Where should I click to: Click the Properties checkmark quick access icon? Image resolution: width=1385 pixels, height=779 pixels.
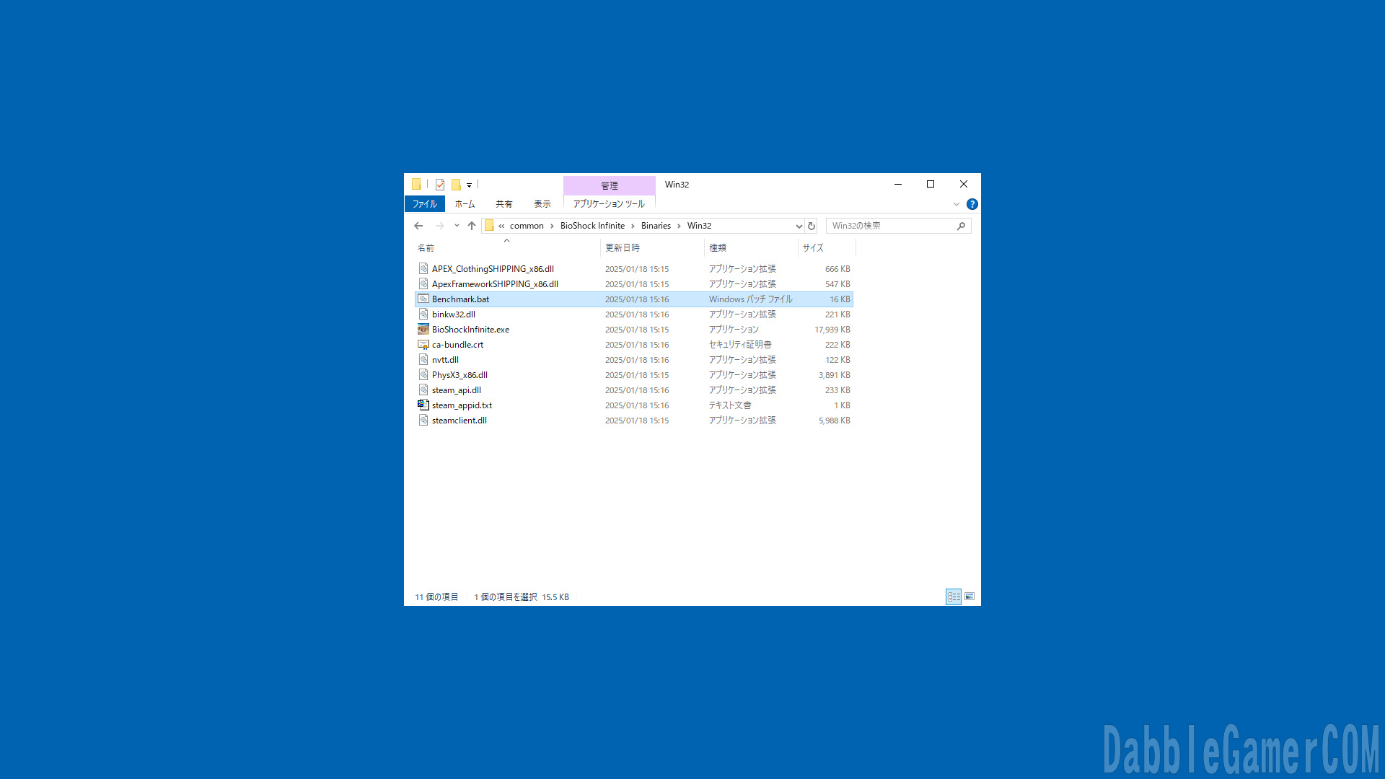coord(439,185)
